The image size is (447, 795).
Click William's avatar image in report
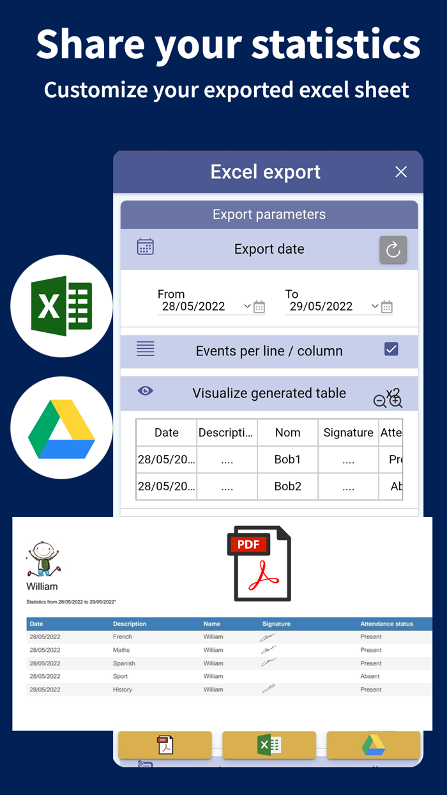[43, 559]
